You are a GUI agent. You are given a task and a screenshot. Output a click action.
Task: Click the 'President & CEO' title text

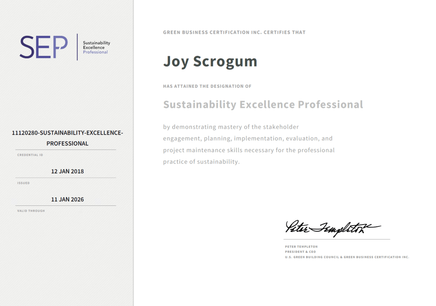click(300, 252)
